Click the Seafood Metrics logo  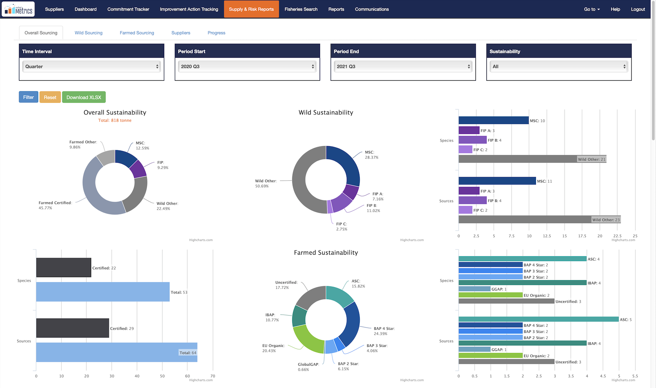pos(18,9)
